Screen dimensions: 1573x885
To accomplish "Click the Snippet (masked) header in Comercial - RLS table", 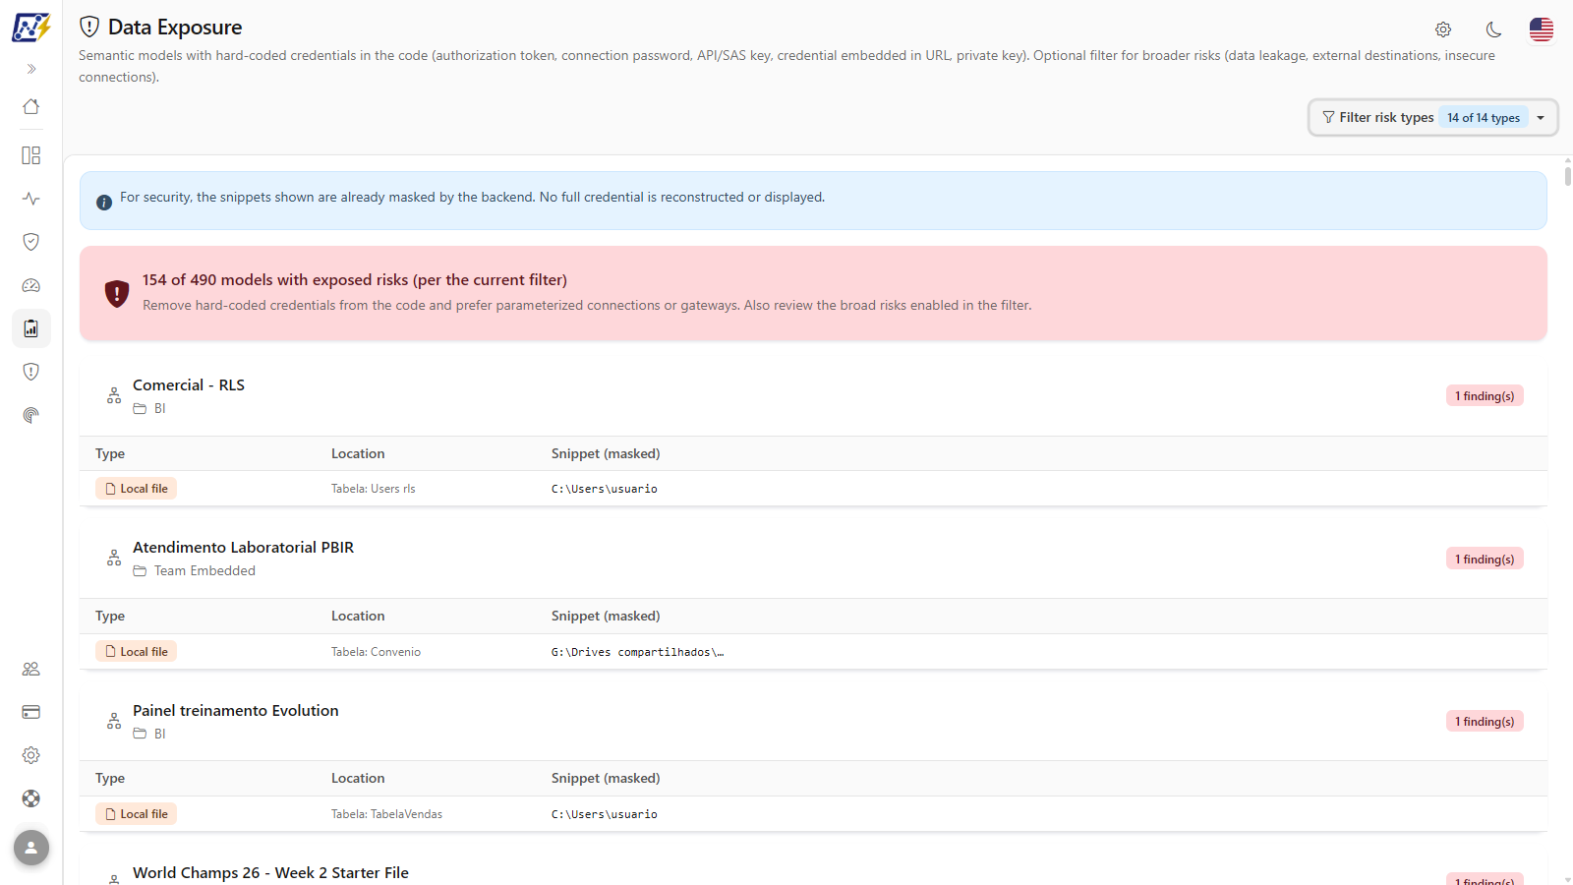I will tap(606, 453).
